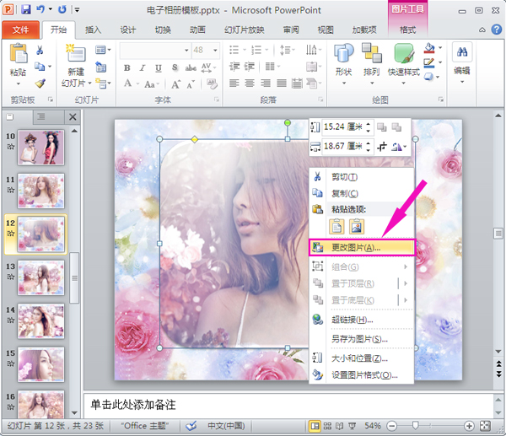This screenshot has width=506, height=436.
Task: Toggle text Shadow formatting
Action: 175,67
